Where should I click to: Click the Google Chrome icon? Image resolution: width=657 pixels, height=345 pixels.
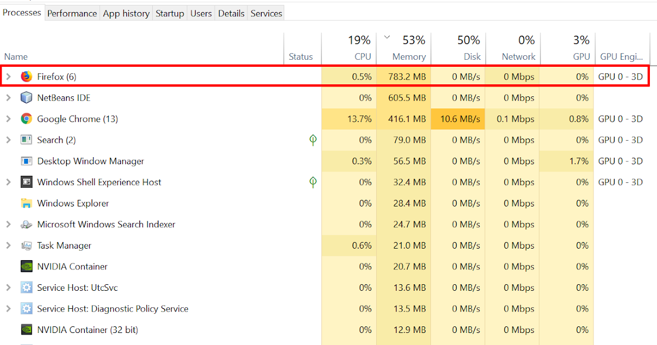tap(26, 119)
